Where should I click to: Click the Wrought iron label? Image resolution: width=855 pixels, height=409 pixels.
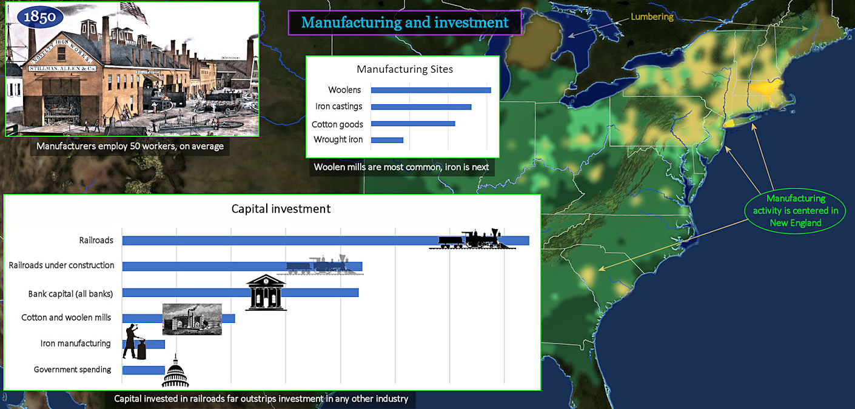(x=338, y=140)
